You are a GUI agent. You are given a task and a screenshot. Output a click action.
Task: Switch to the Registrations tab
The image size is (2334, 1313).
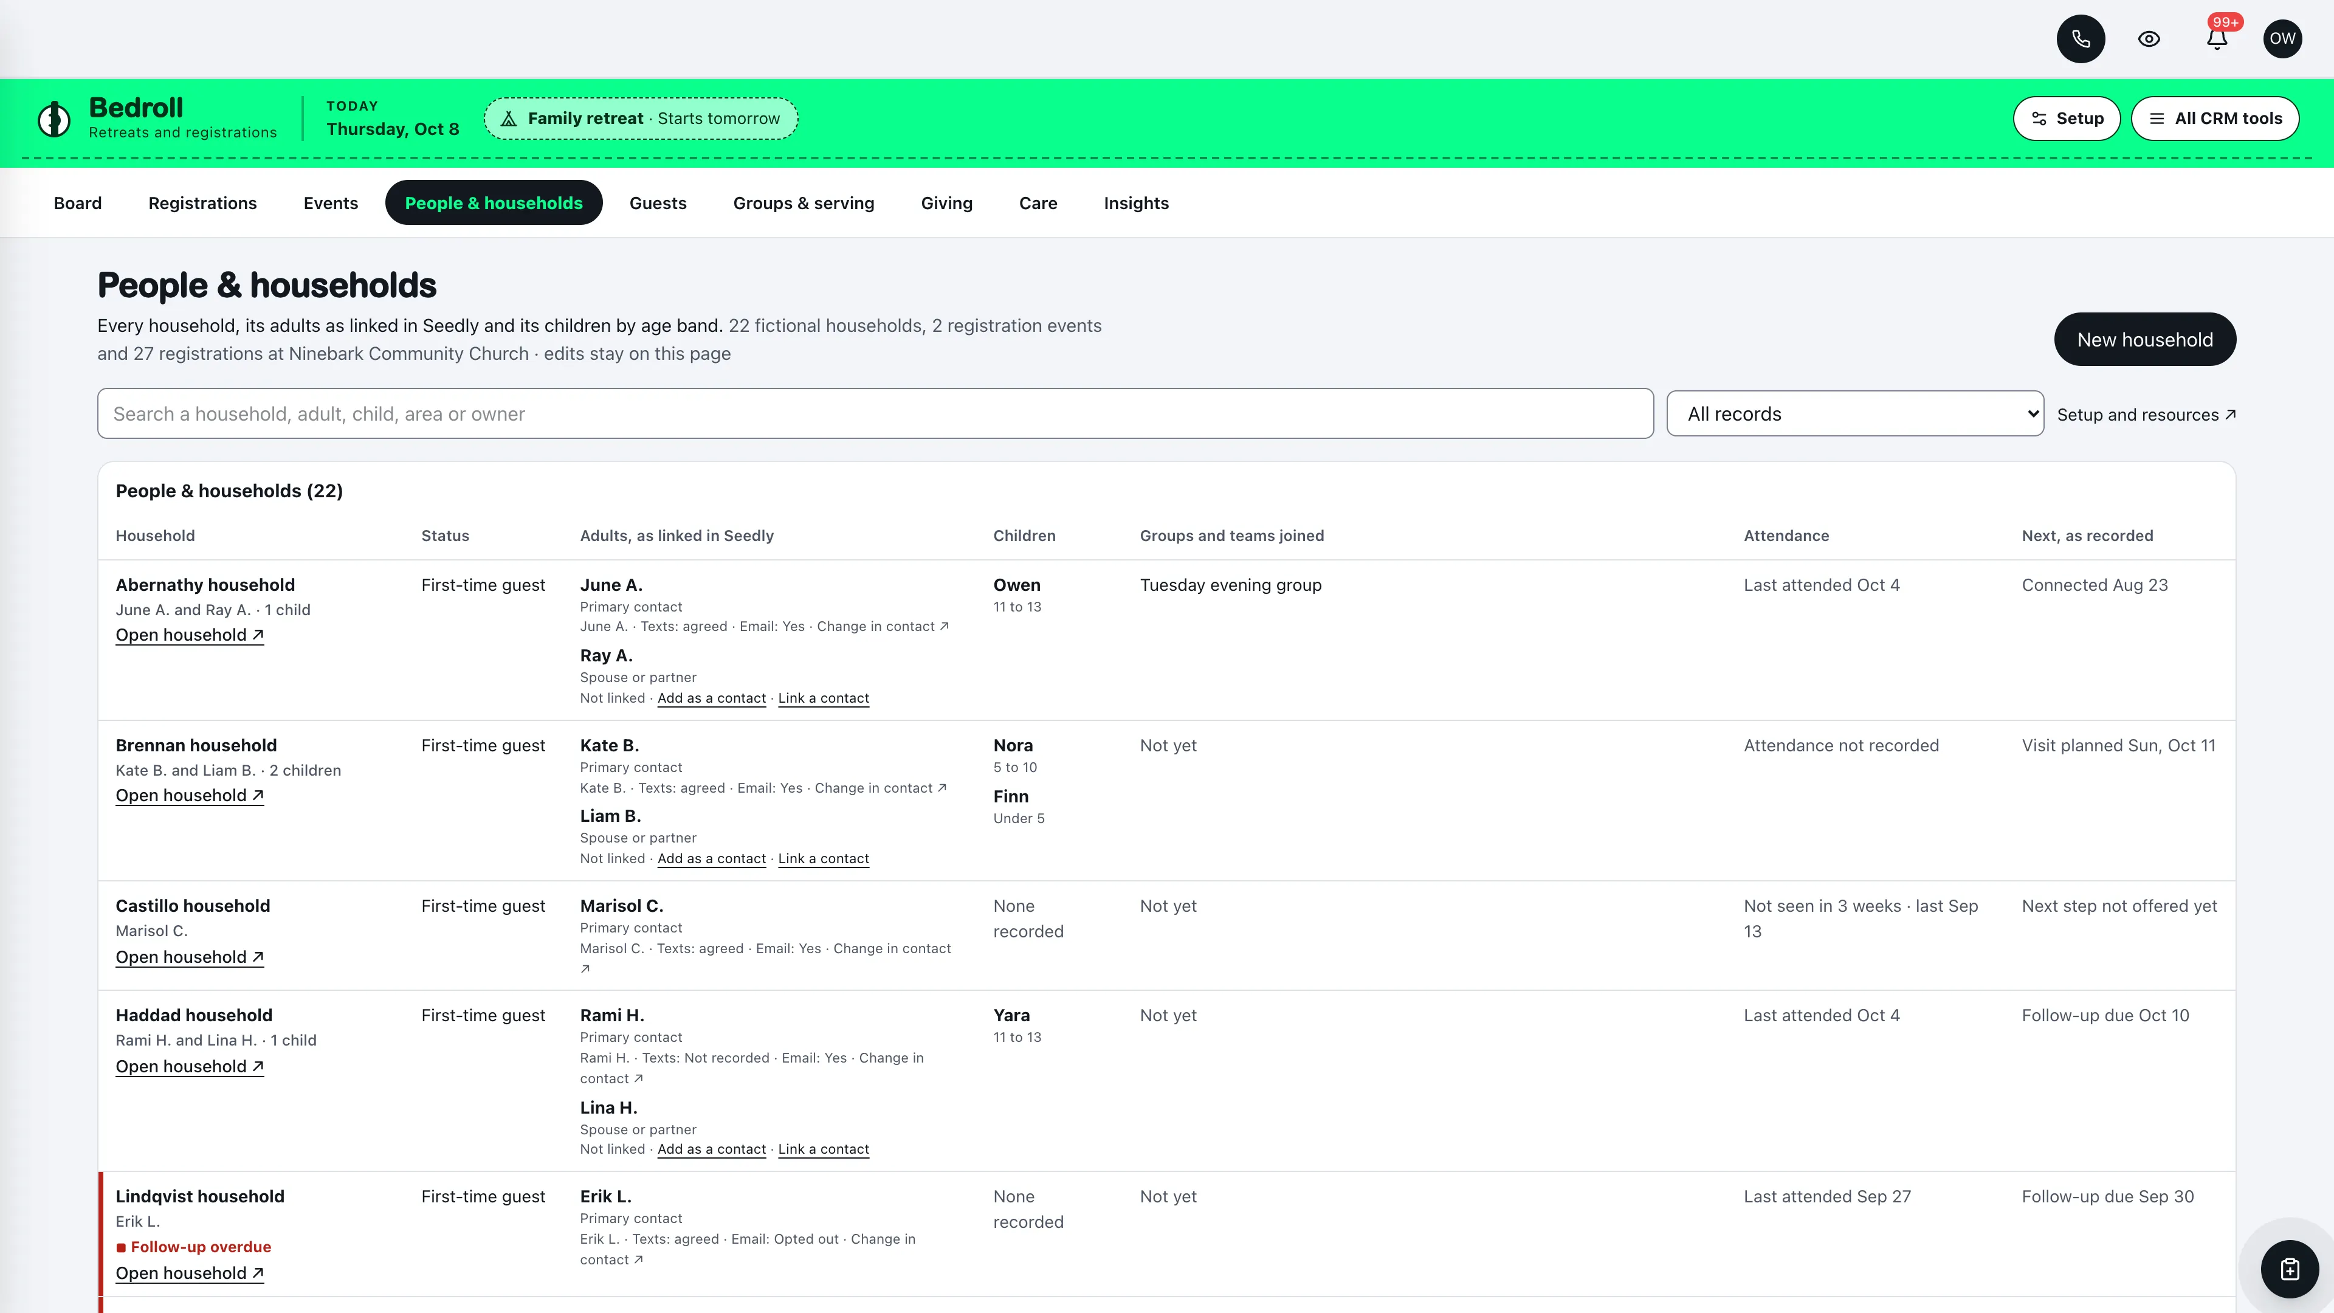[203, 203]
